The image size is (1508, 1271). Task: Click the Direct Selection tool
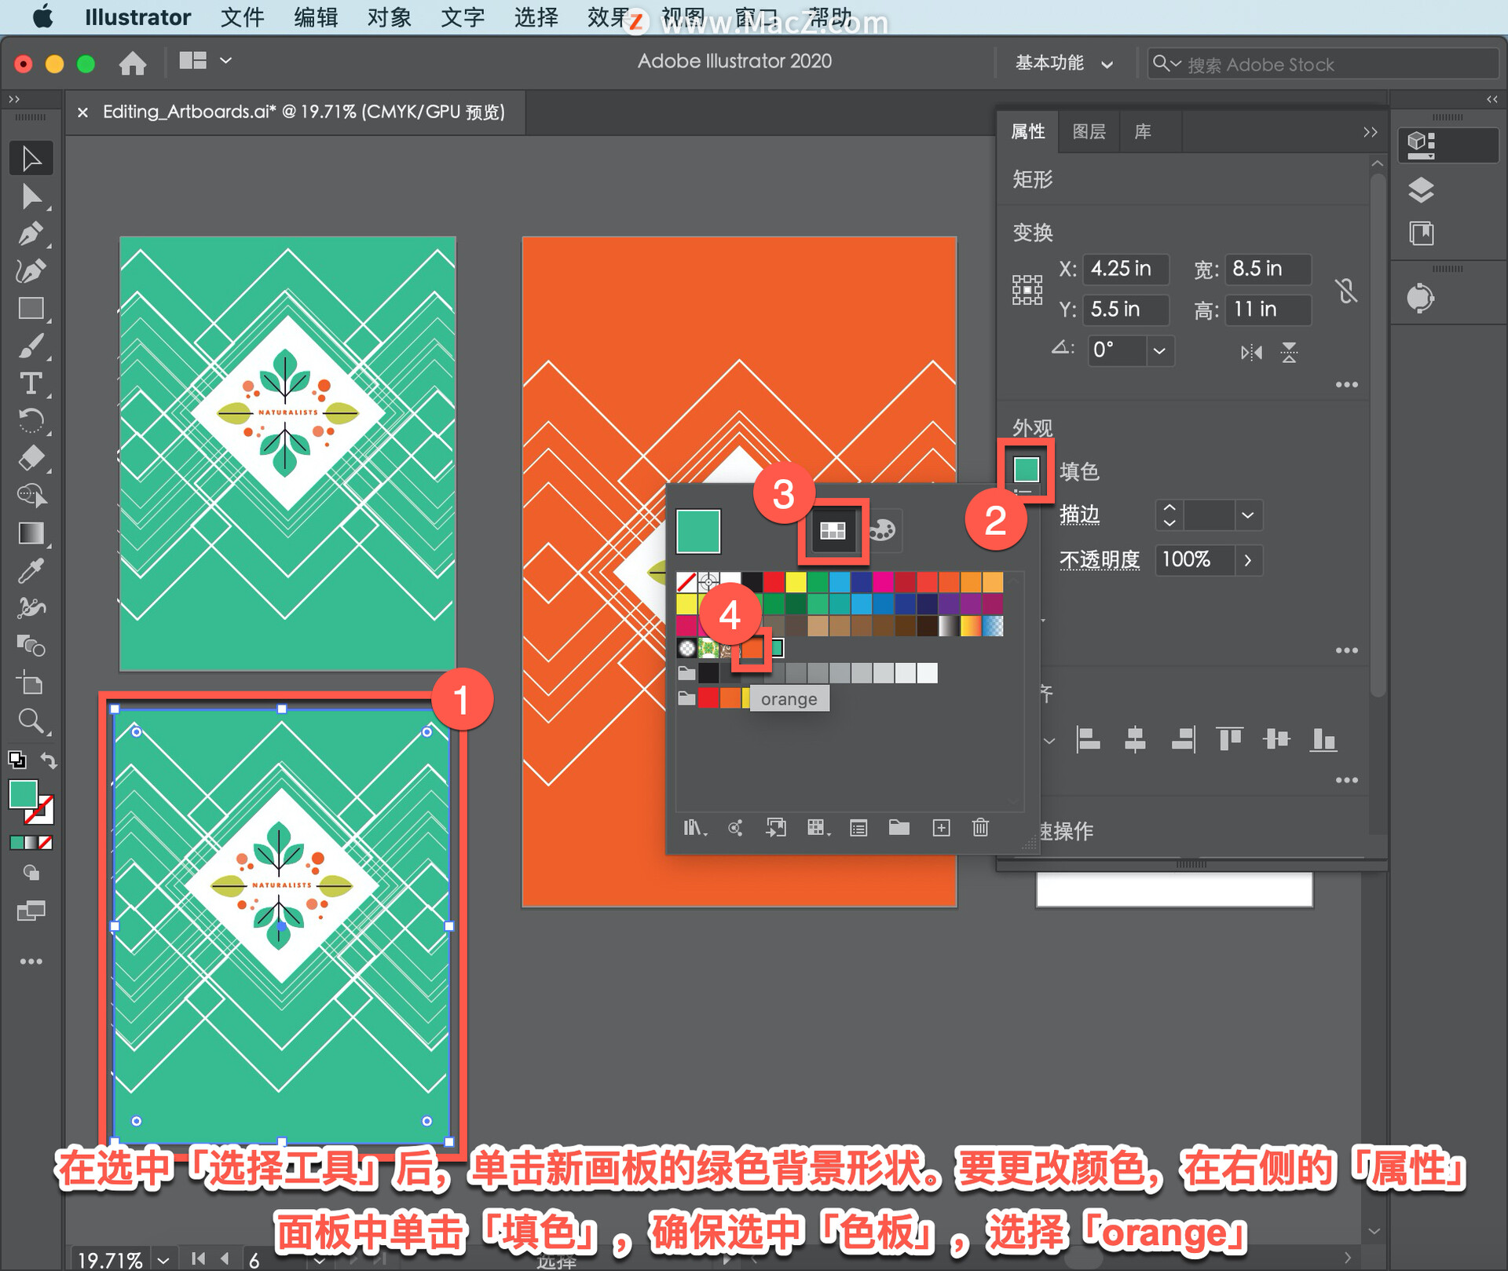tap(31, 196)
